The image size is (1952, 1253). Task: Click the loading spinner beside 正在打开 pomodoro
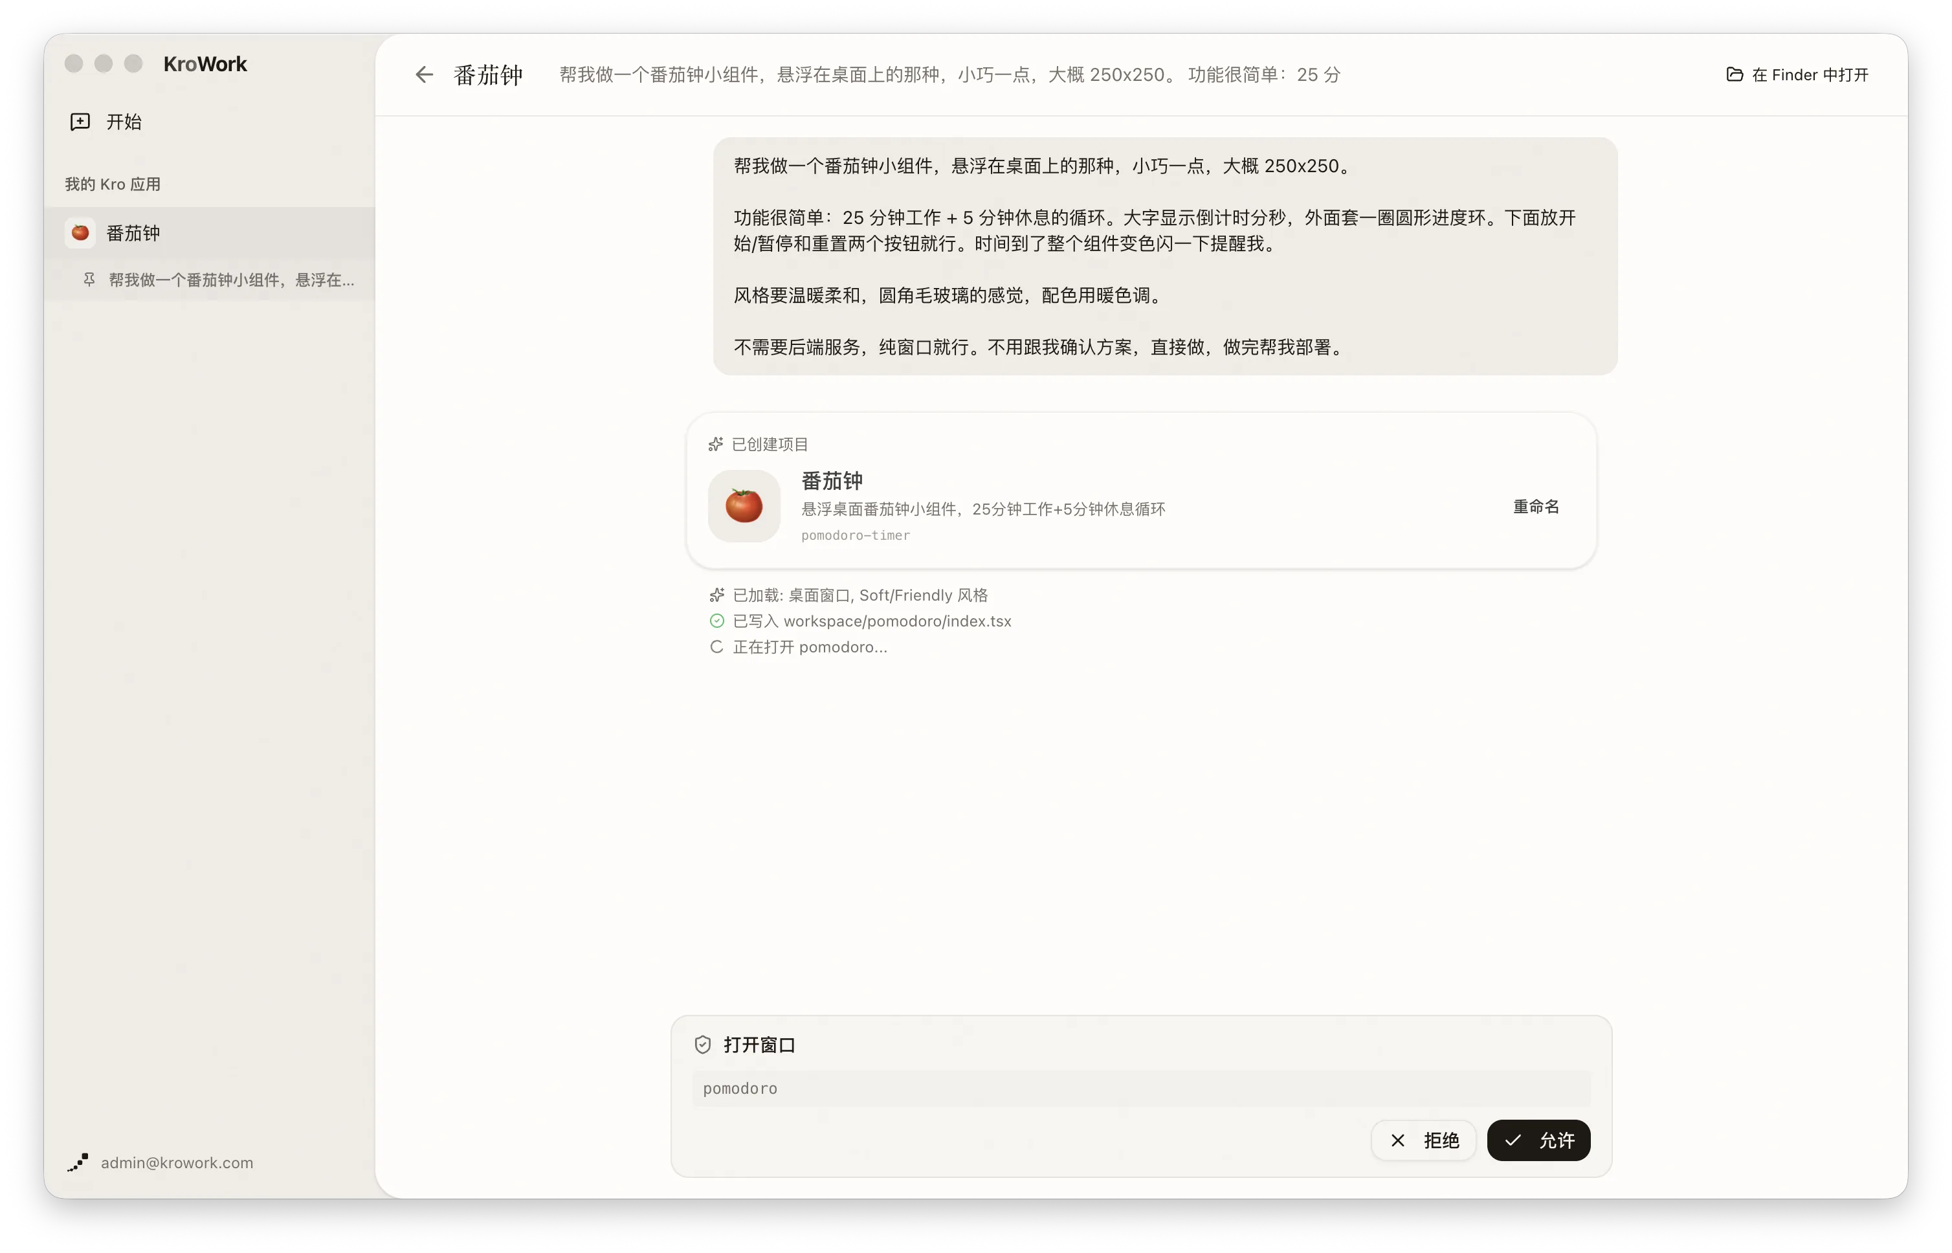716,647
